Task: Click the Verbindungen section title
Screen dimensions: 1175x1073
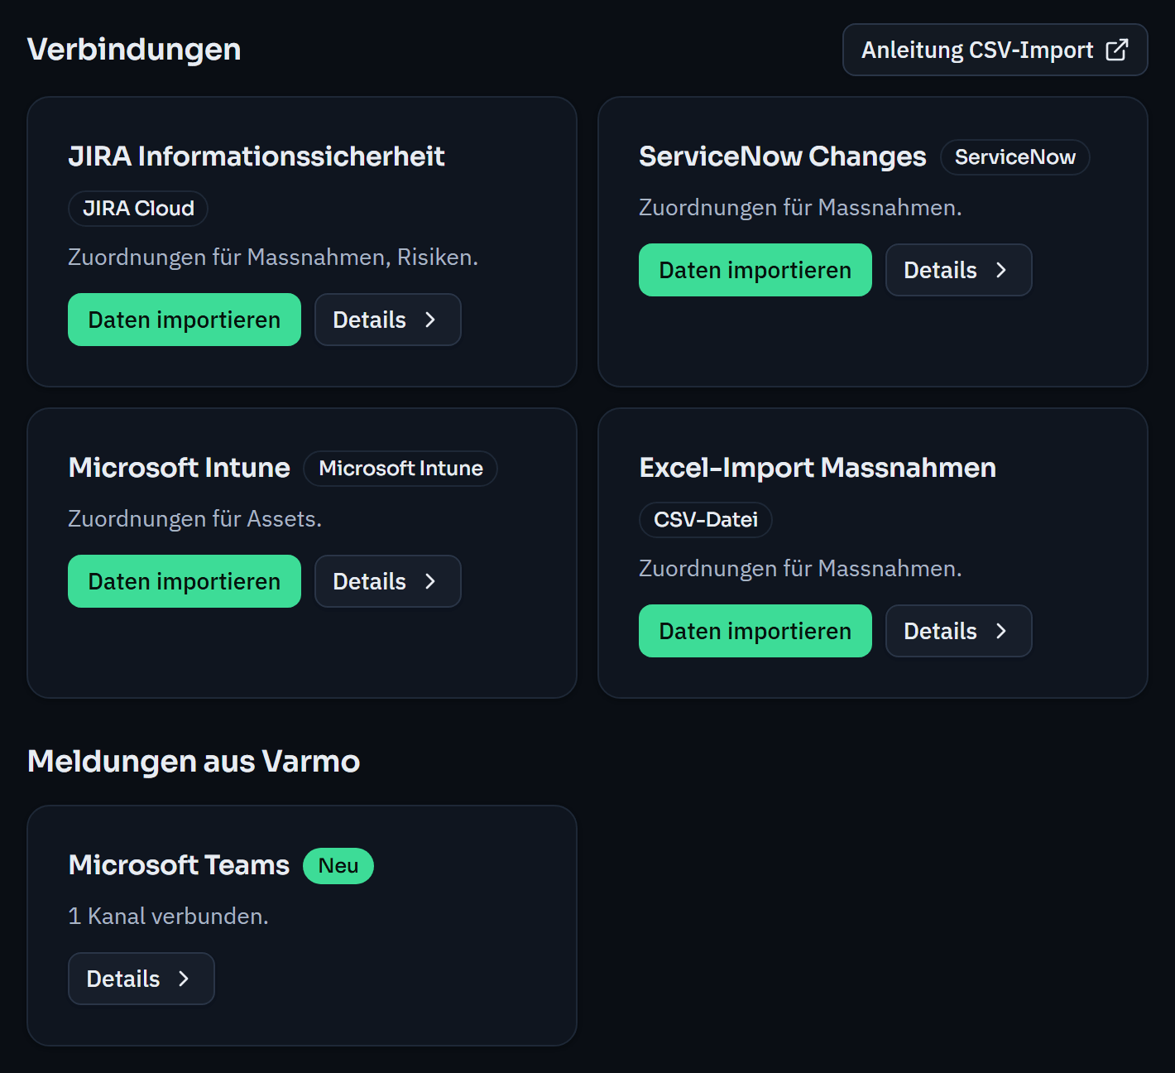Action: [x=134, y=50]
